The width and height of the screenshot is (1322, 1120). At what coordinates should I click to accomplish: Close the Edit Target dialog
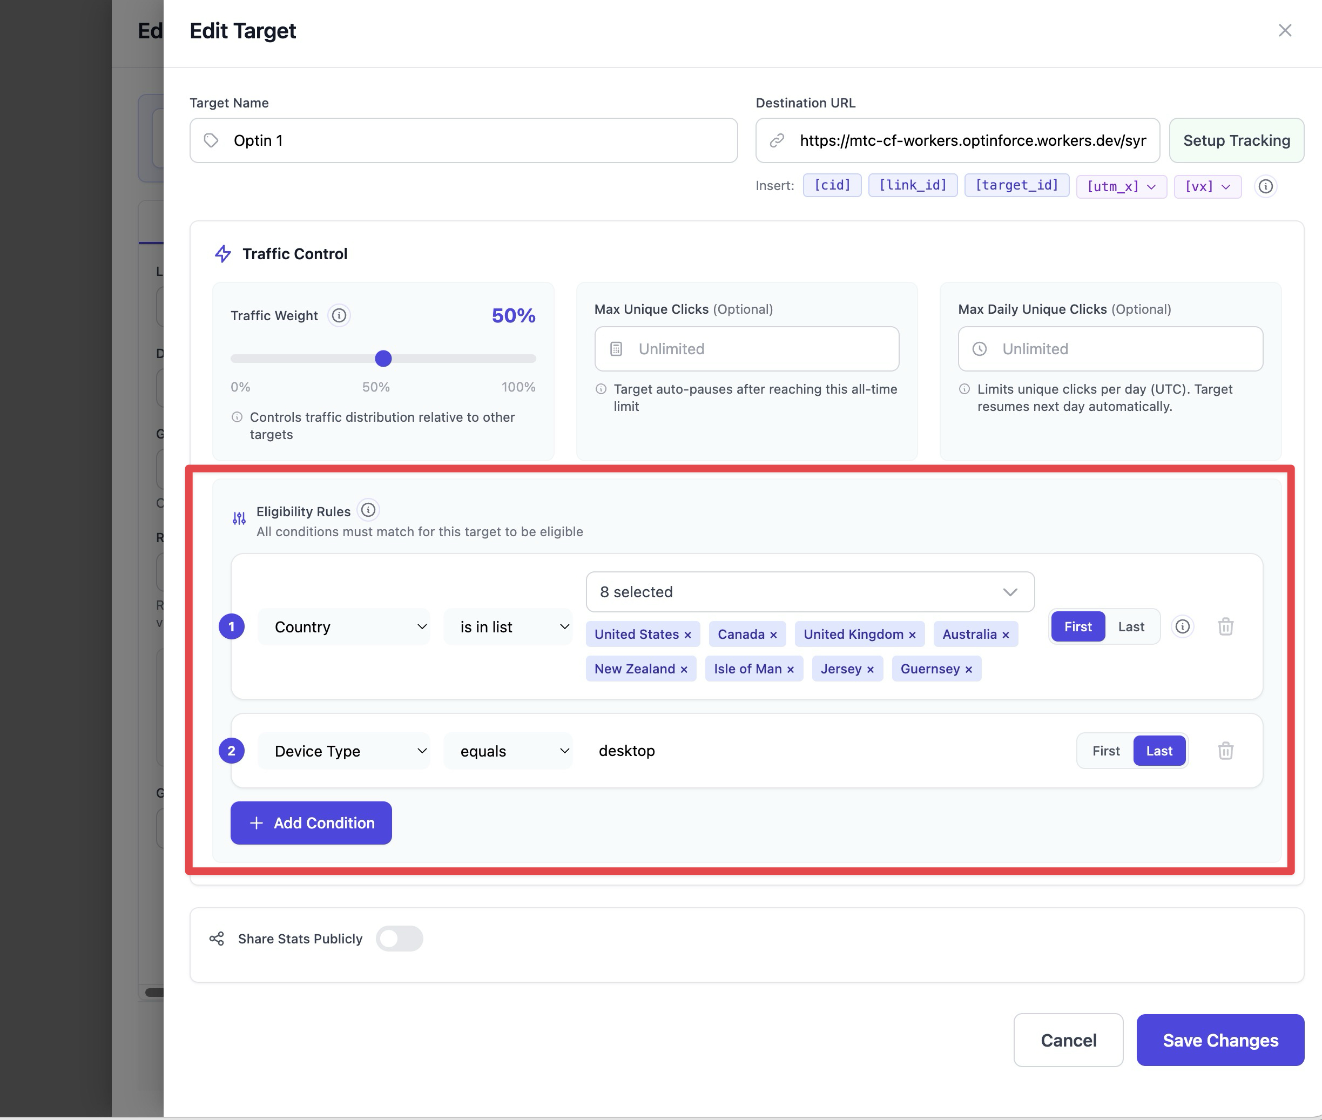point(1285,30)
